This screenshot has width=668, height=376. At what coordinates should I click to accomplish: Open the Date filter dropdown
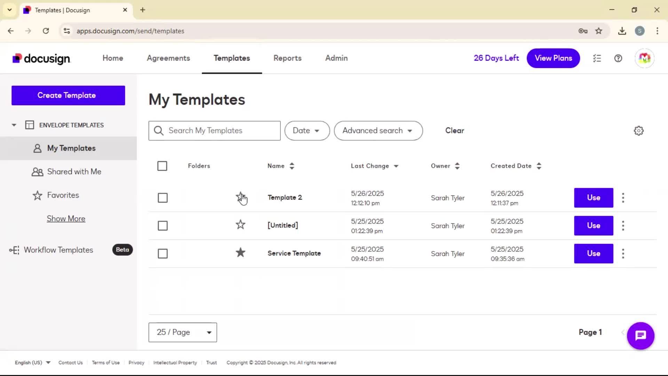pyautogui.click(x=307, y=131)
